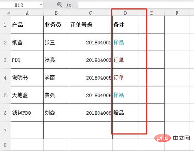Select the cell containing 钱包PDQ
The height and width of the screenshot is (151, 194).
click(x=27, y=113)
